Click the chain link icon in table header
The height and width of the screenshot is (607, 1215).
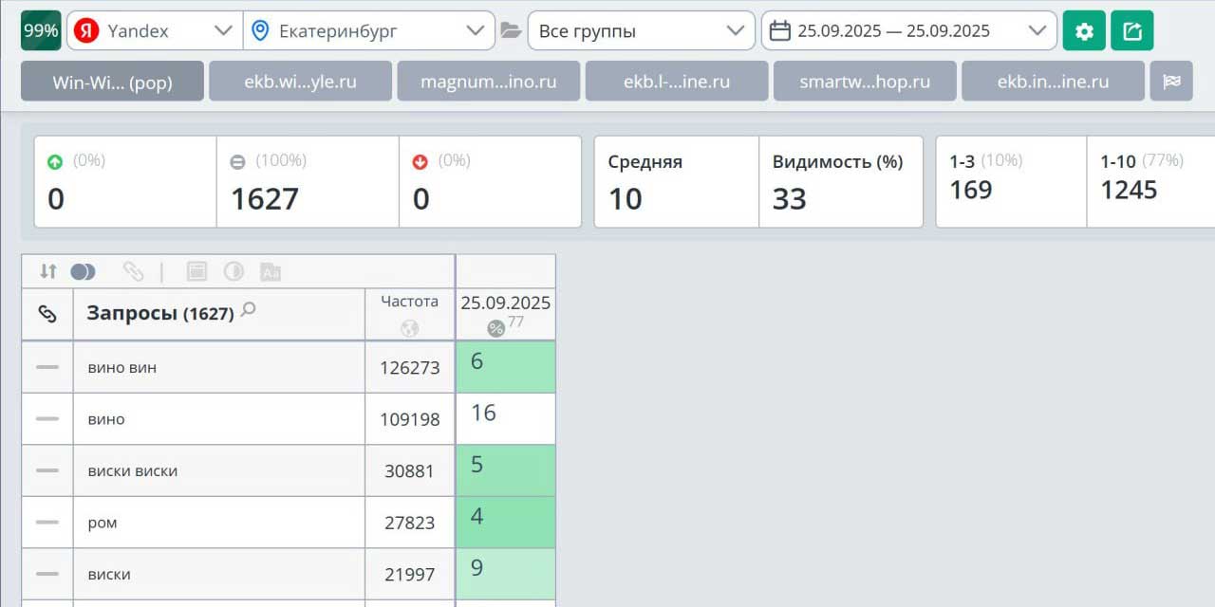(47, 314)
